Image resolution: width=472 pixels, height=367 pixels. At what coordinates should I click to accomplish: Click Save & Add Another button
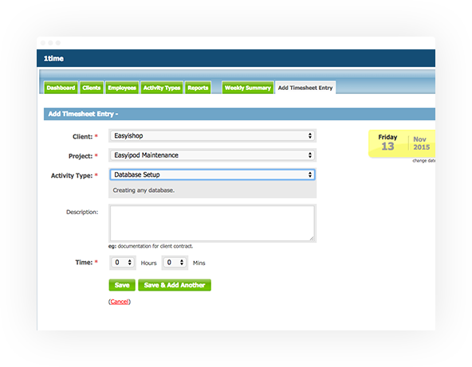pos(175,285)
